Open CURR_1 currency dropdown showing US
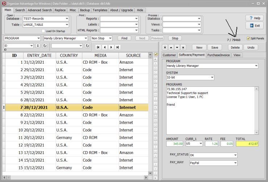This screenshot has height=182, width=268. tap(201, 143)
